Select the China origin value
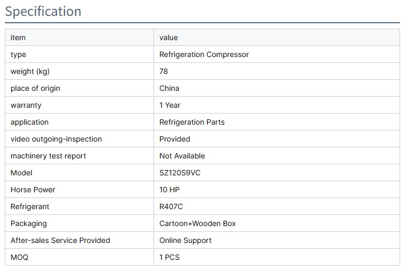 [169, 88]
